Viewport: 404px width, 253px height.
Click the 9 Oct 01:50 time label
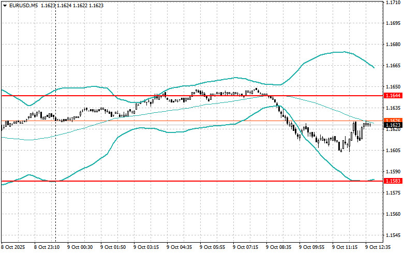click(113, 247)
